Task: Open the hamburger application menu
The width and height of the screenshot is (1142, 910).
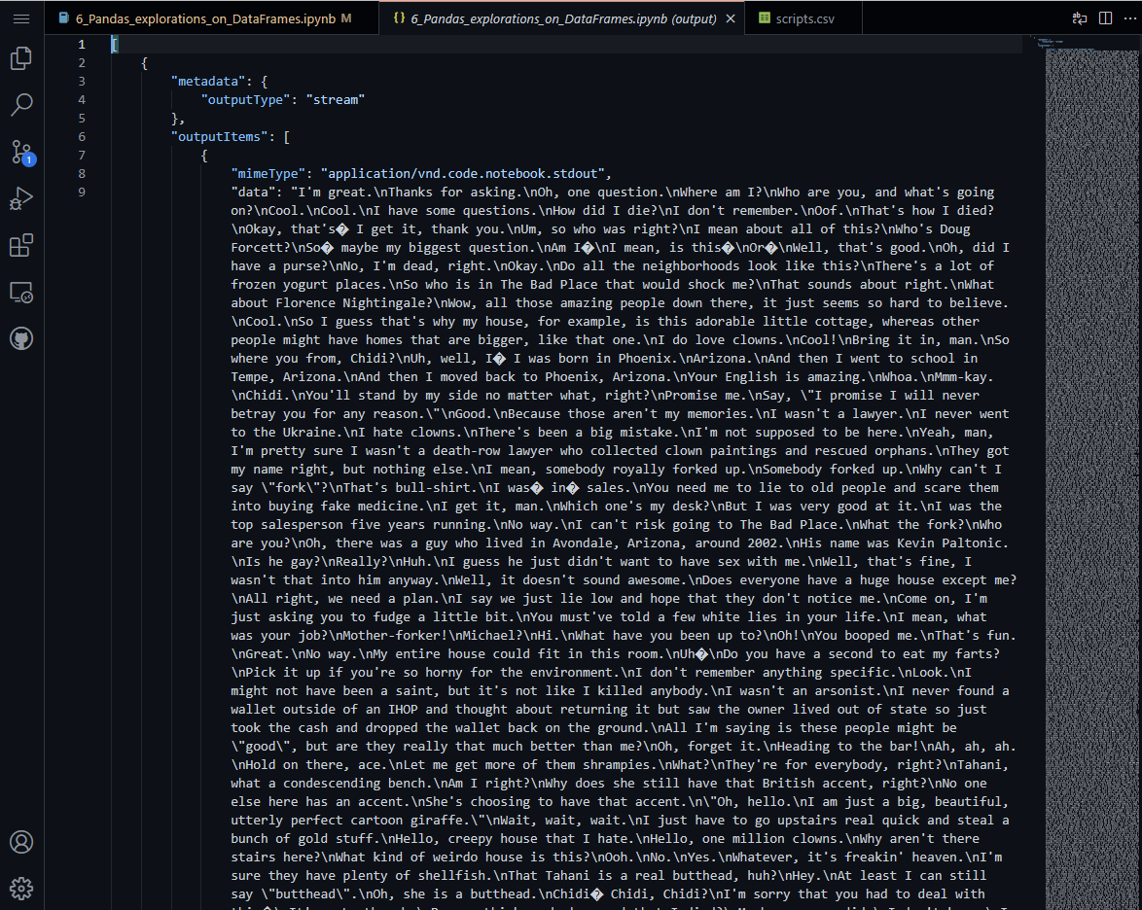Action: point(21,18)
